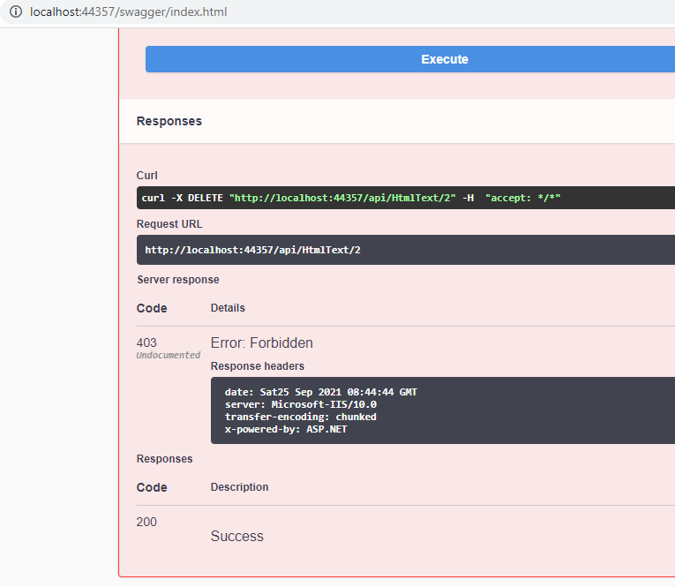Click the date header line Sat25 Sep 2021
This screenshot has width=675, height=587.
(320, 392)
